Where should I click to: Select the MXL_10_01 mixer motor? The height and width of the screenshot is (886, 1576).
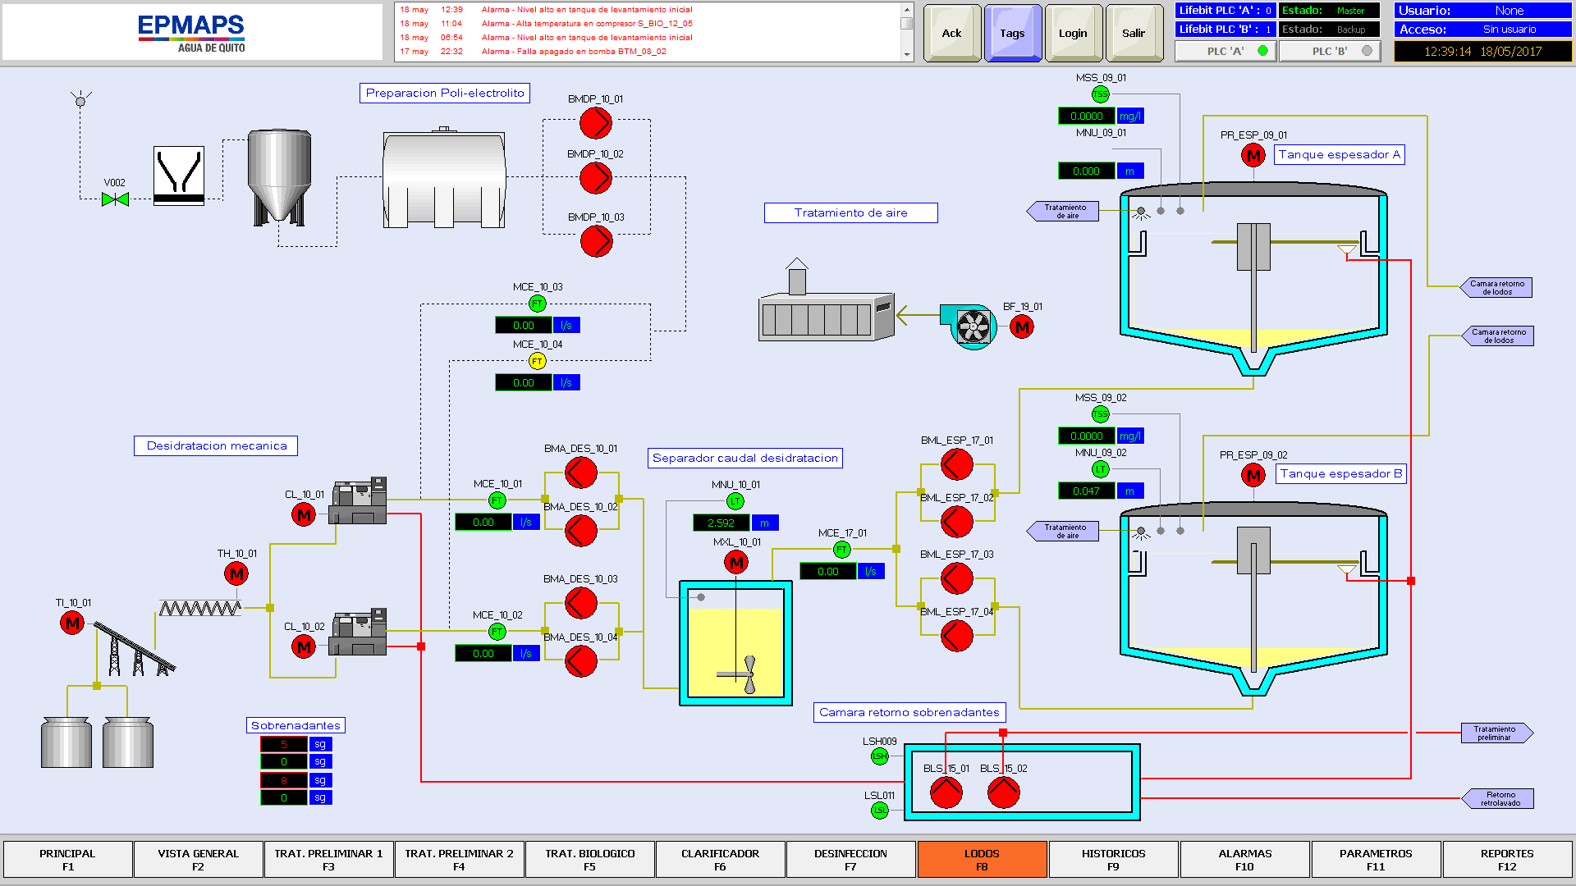(x=736, y=563)
